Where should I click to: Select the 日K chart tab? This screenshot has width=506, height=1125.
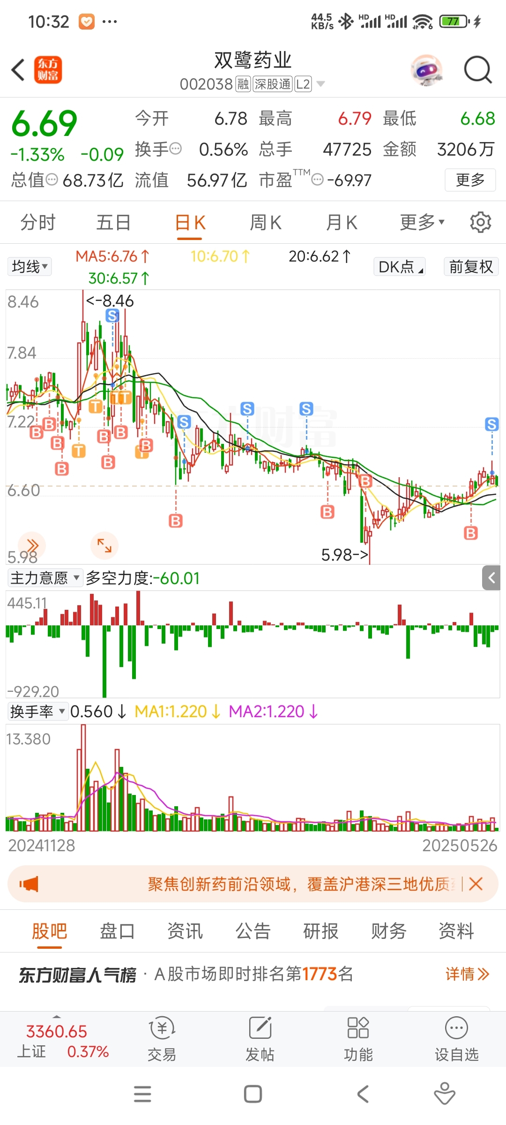[190, 222]
